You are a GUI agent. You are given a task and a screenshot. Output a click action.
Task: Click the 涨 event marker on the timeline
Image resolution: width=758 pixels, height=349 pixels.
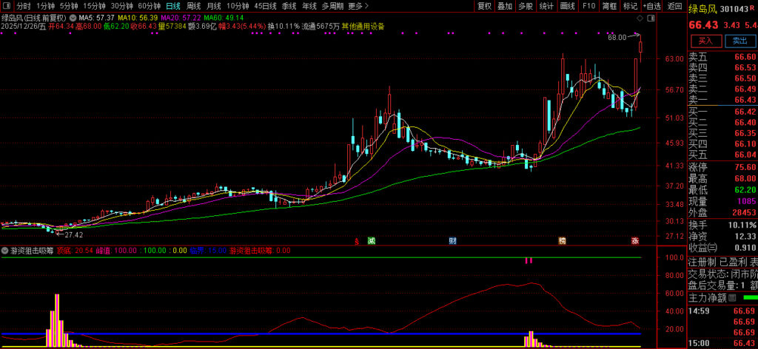click(634, 241)
